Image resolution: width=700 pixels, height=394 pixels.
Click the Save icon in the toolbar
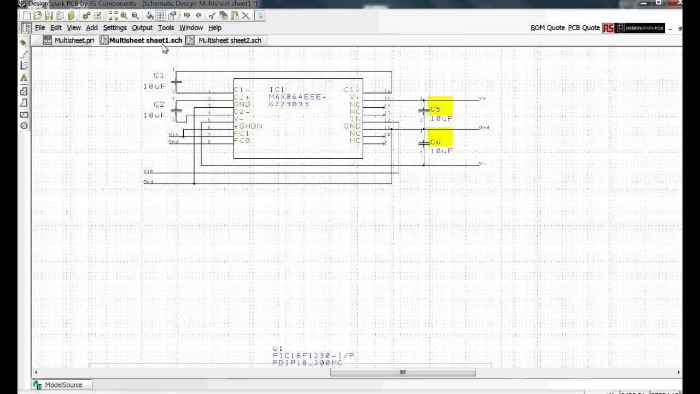click(48, 15)
